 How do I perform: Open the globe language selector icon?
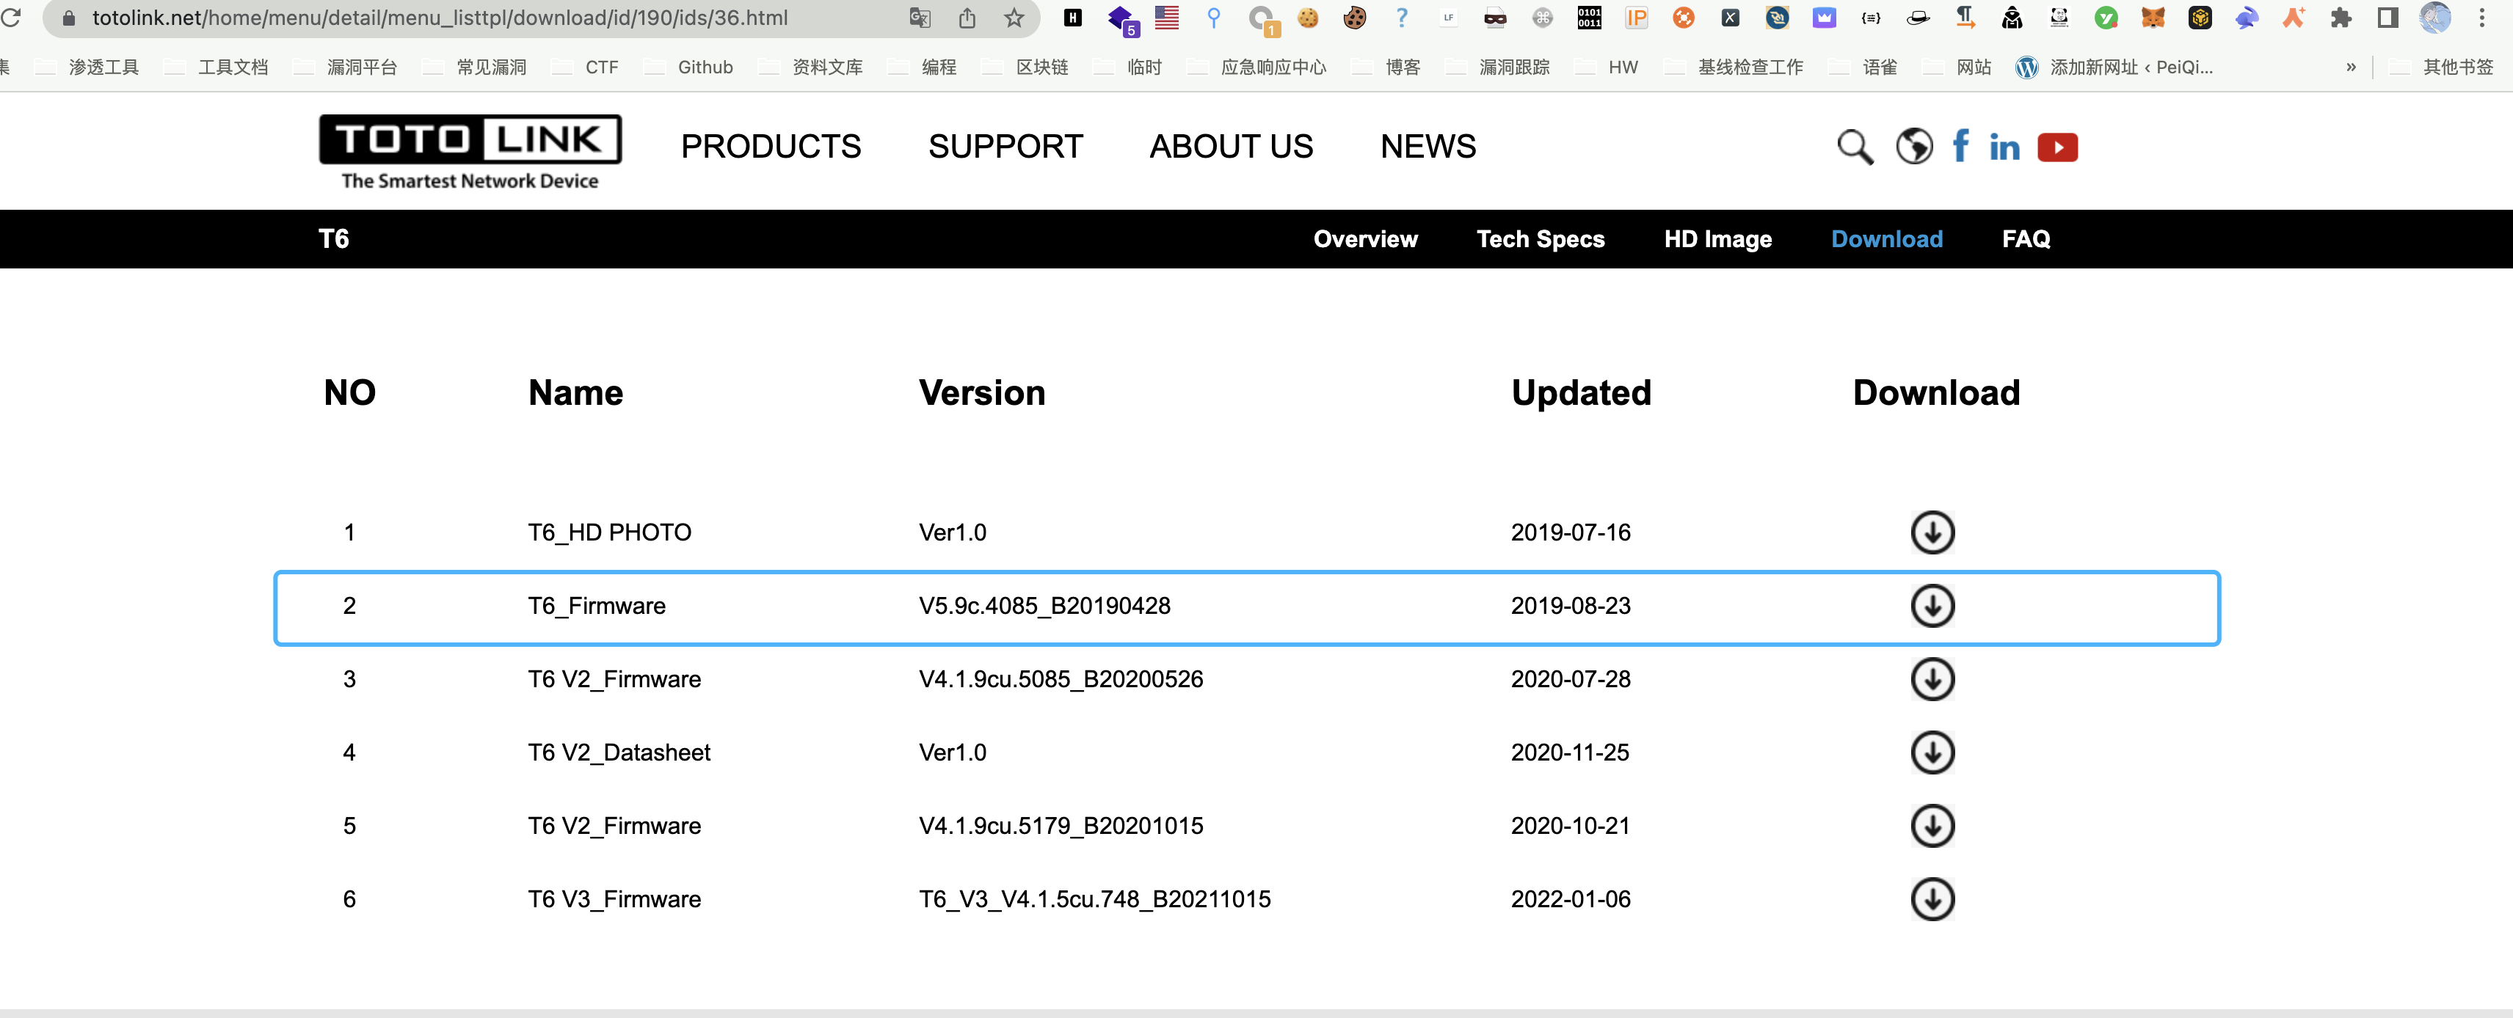[x=1914, y=147]
